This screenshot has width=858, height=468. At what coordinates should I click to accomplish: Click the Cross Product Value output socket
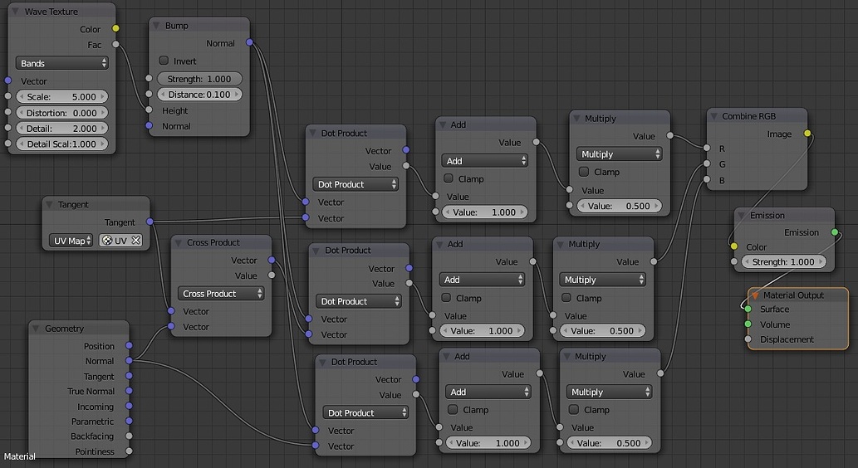(272, 275)
